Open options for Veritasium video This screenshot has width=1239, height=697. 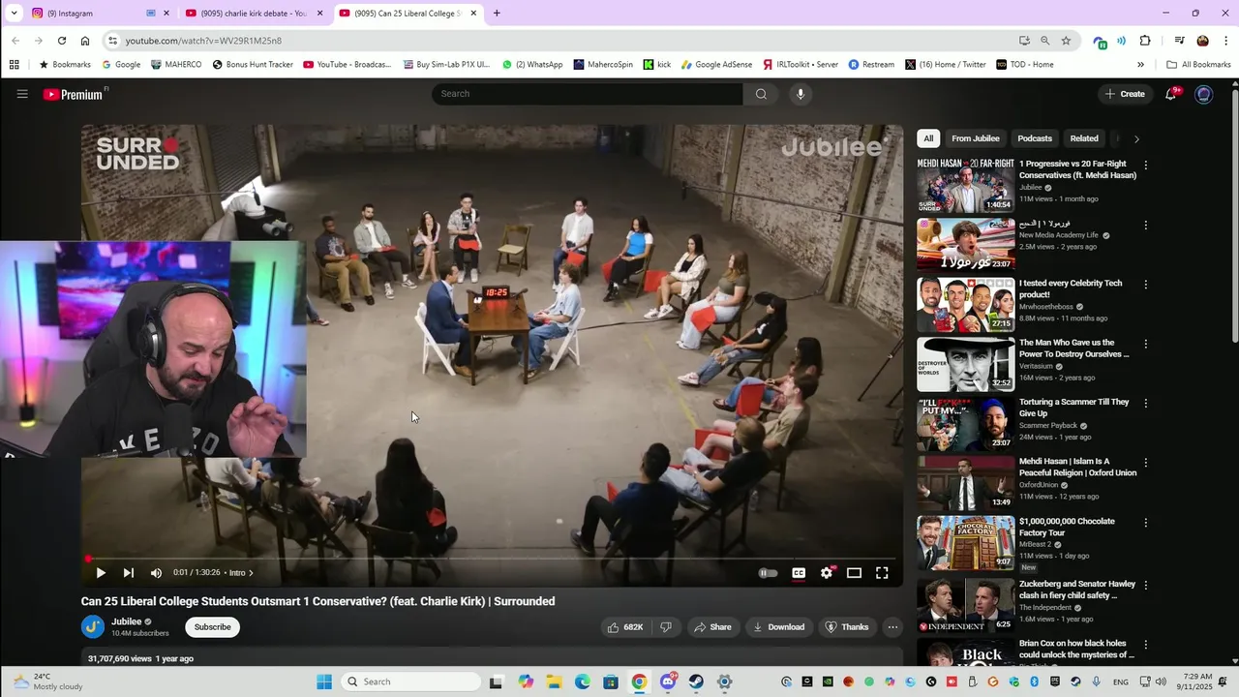(1146, 344)
